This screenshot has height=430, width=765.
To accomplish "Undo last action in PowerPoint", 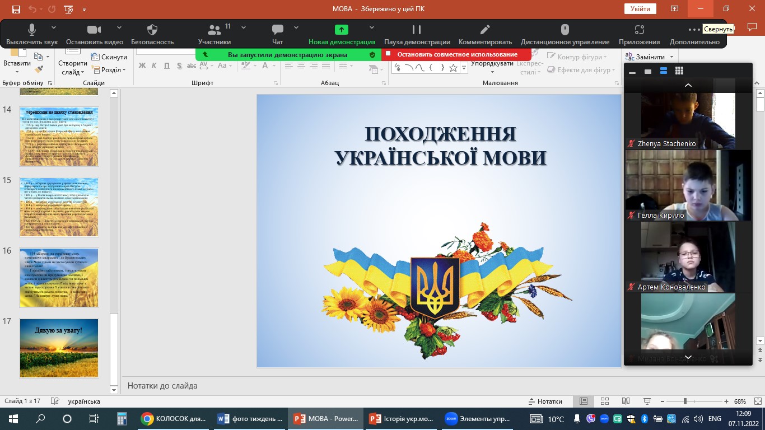I will (32, 9).
